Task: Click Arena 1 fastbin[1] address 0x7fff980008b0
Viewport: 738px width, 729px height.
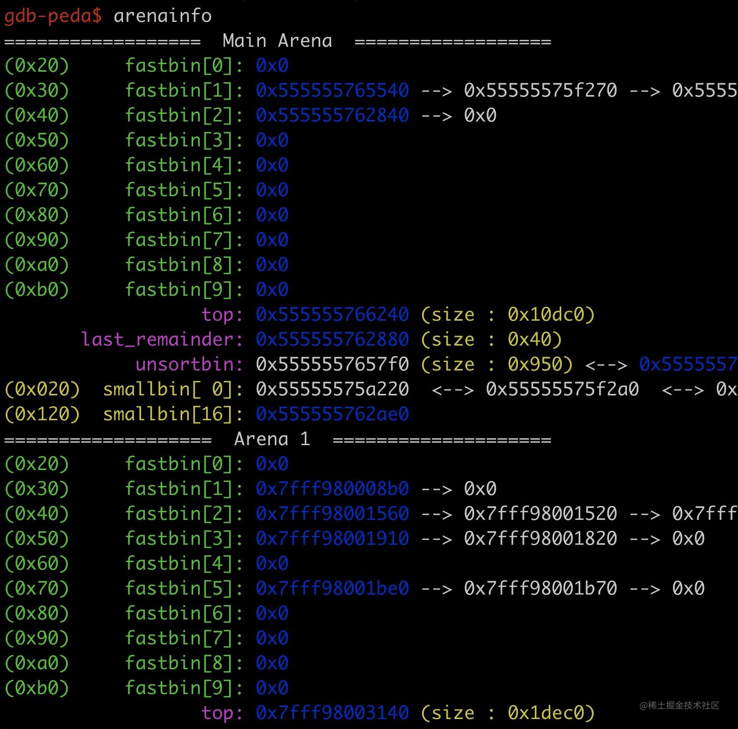Action: [332, 489]
